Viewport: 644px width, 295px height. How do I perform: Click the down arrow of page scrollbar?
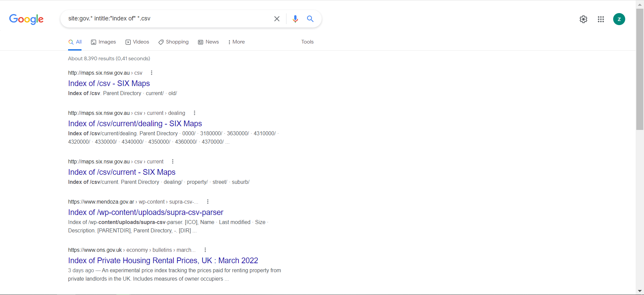coord(640,291)
